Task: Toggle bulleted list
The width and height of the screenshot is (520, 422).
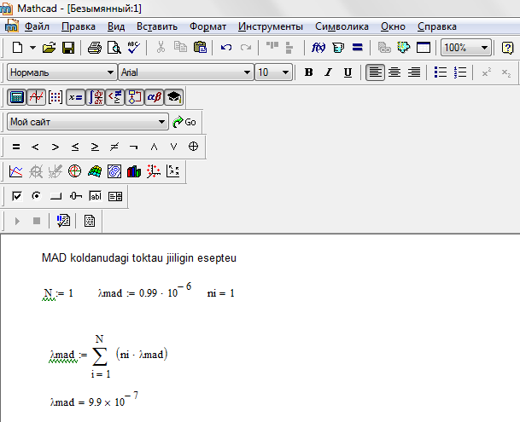Action: [441, 72]
